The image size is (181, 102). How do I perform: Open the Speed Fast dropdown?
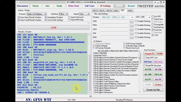click(x=84, y=14)
